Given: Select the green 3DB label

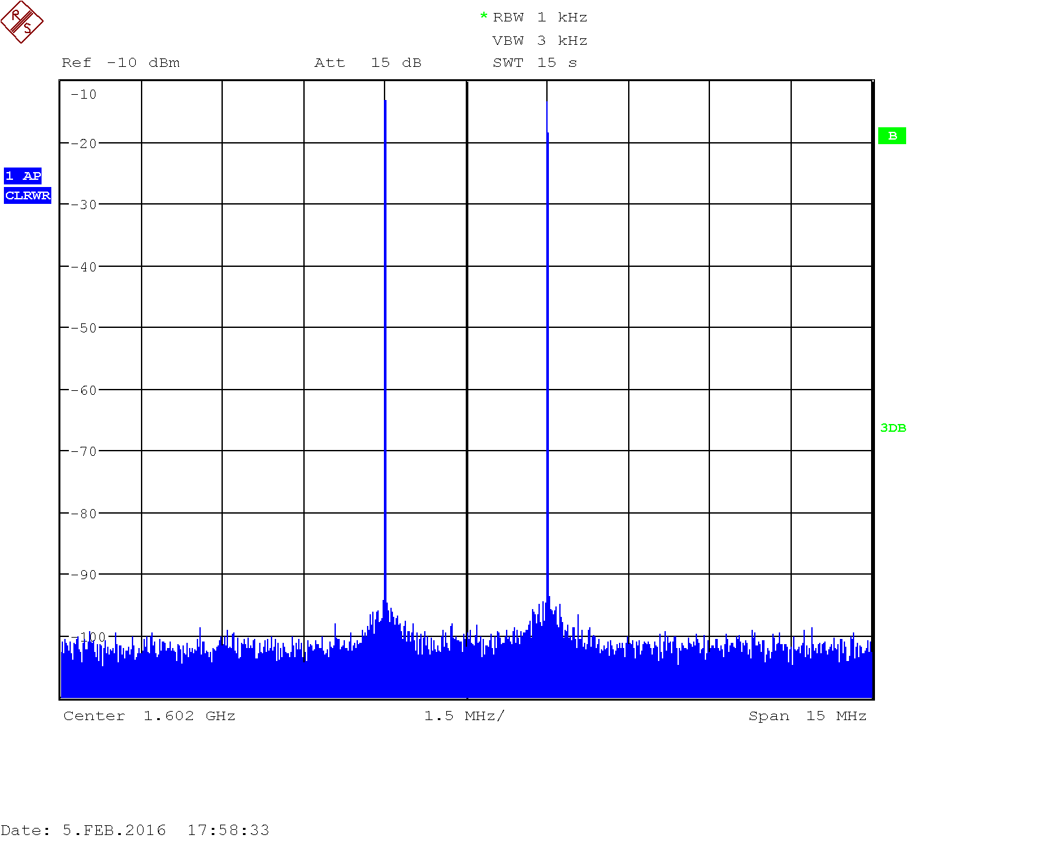Looking at the screenshot, I should (x=892, y=428).
